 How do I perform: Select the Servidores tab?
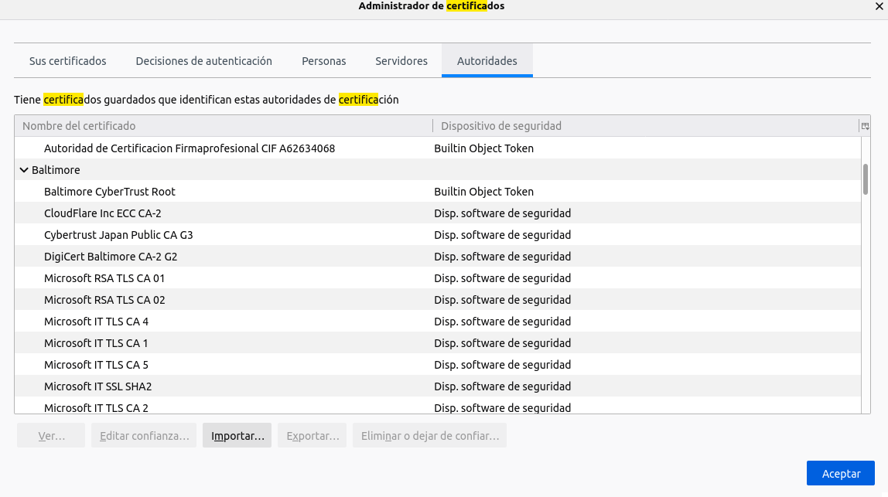pos(401,61)
